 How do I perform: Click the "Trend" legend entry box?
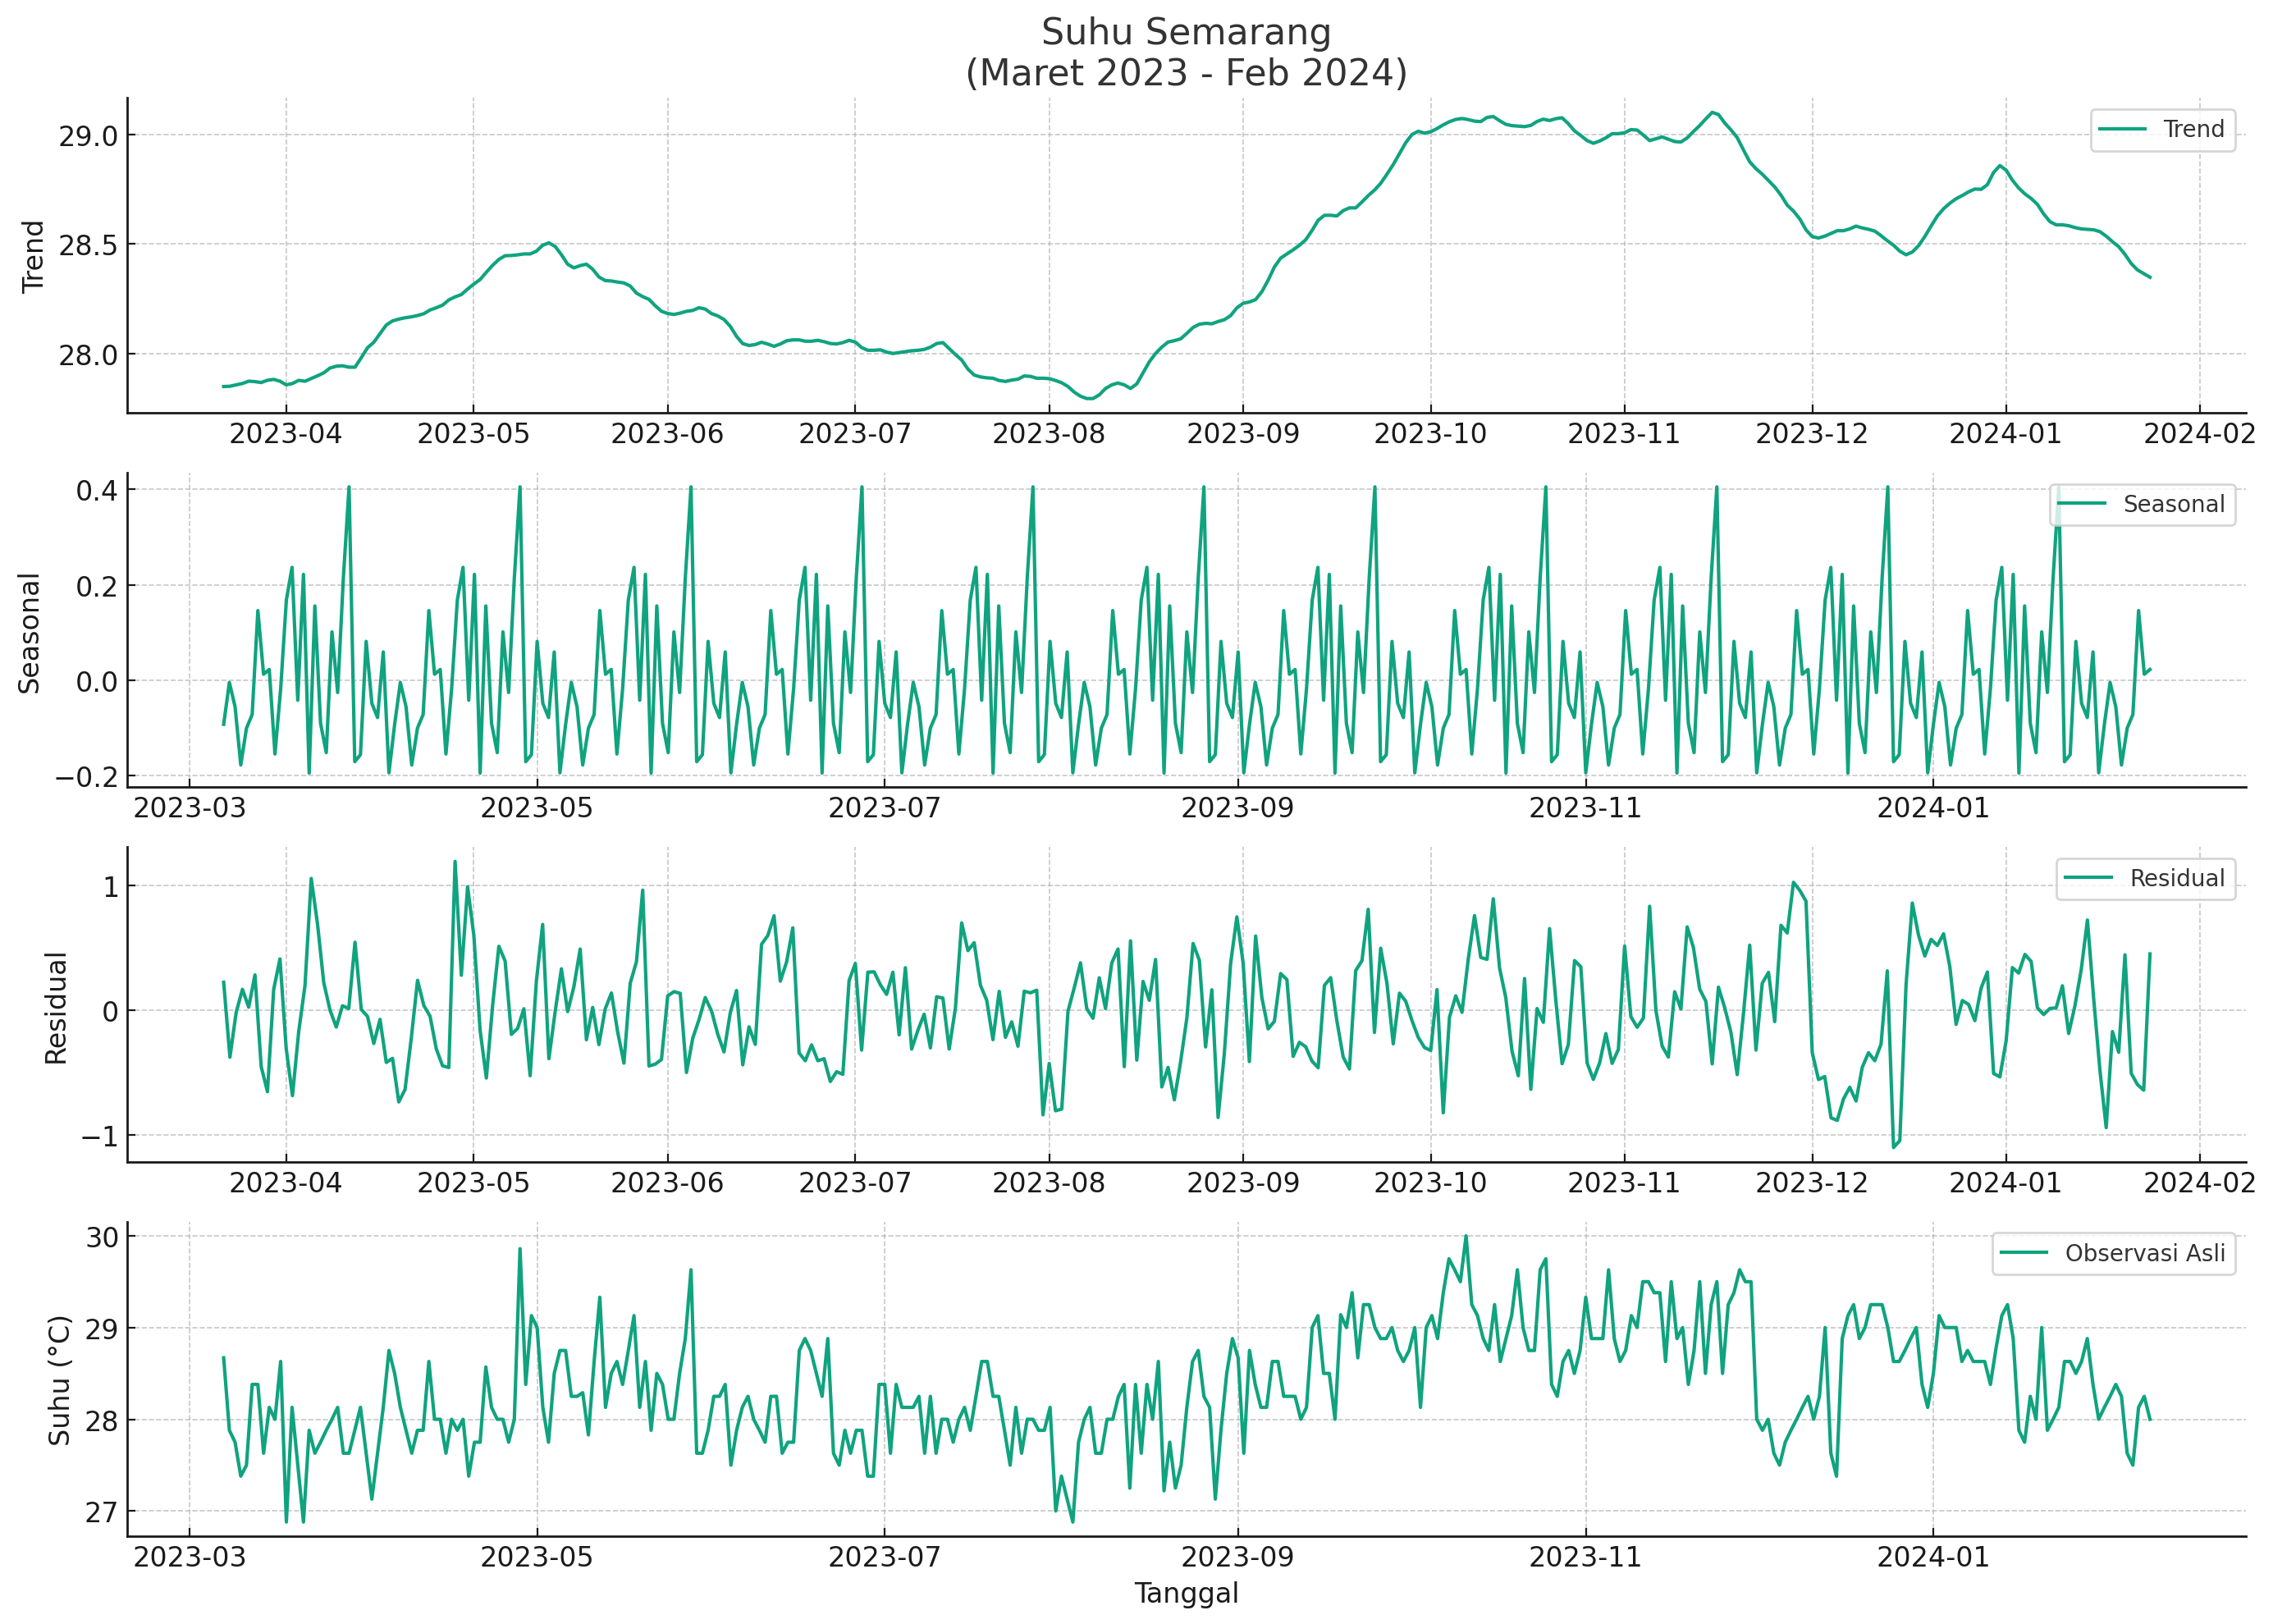(x=2162, y=130)
